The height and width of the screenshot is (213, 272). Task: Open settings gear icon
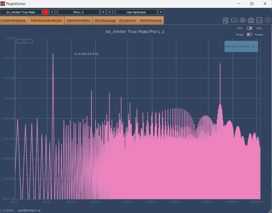(268, 20)
